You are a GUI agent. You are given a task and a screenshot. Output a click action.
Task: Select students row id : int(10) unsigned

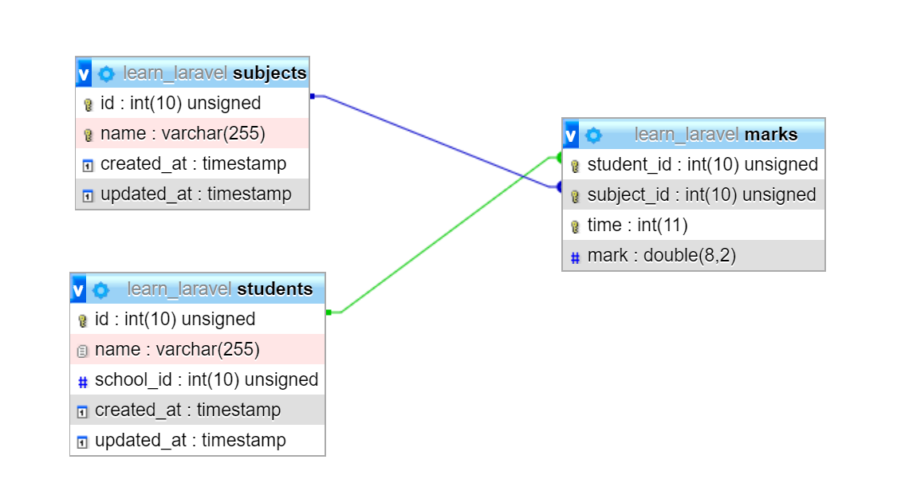tap(198, 320)
